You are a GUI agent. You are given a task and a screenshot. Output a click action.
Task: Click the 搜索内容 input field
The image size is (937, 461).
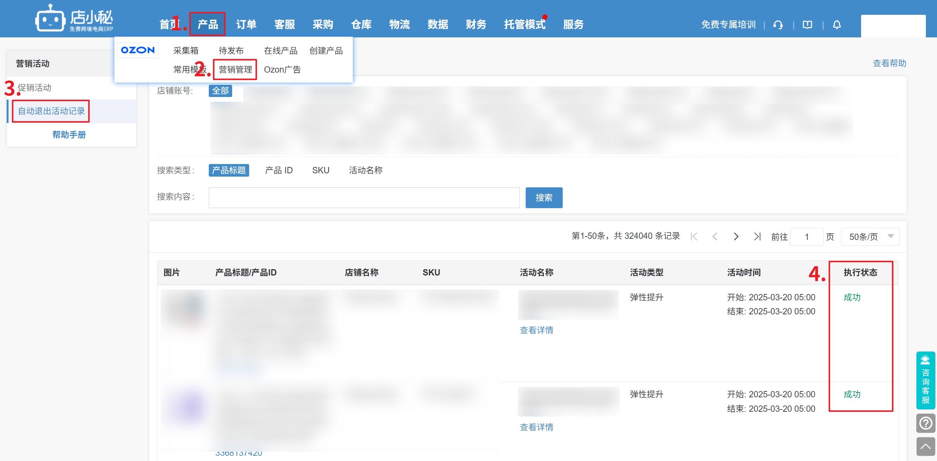(364, 198)
